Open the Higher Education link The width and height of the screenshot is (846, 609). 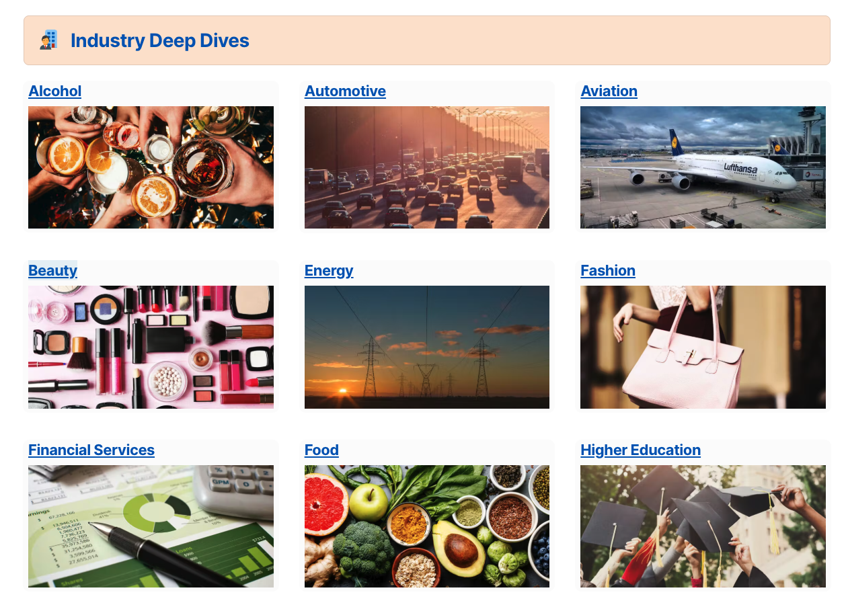[640, 450]
